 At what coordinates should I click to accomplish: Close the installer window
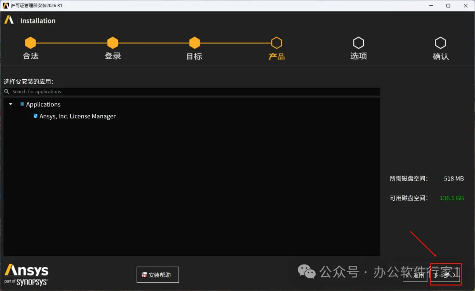tap(466, 5)
